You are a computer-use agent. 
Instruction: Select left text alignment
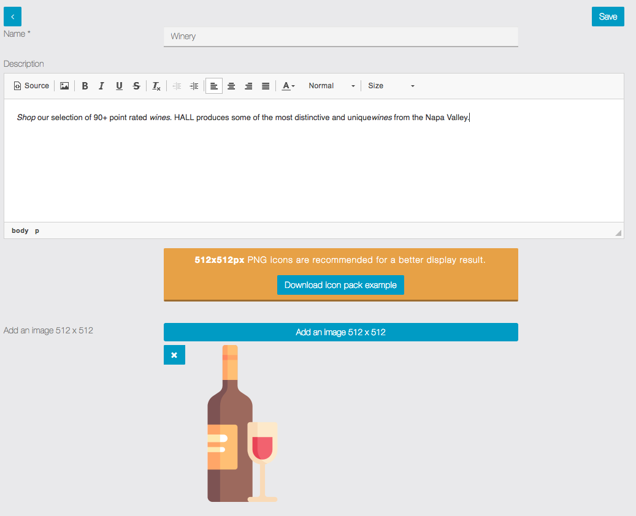tap(214, 86)
